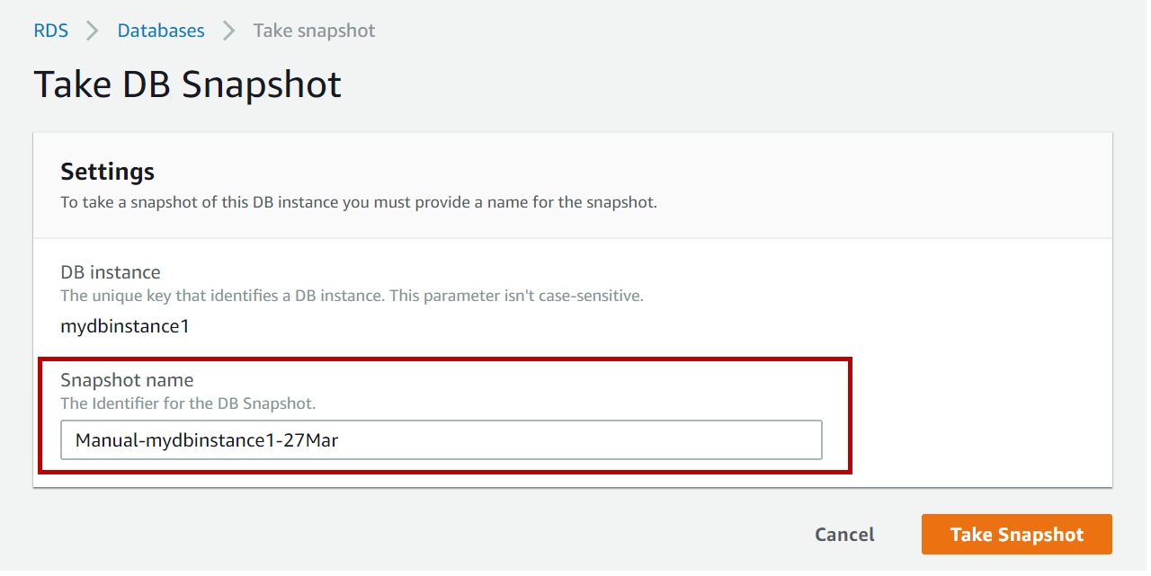Click the RDS breadcrumb link

click(x=50, y=31)
